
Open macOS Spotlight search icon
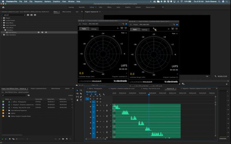[x=219, y=2]
